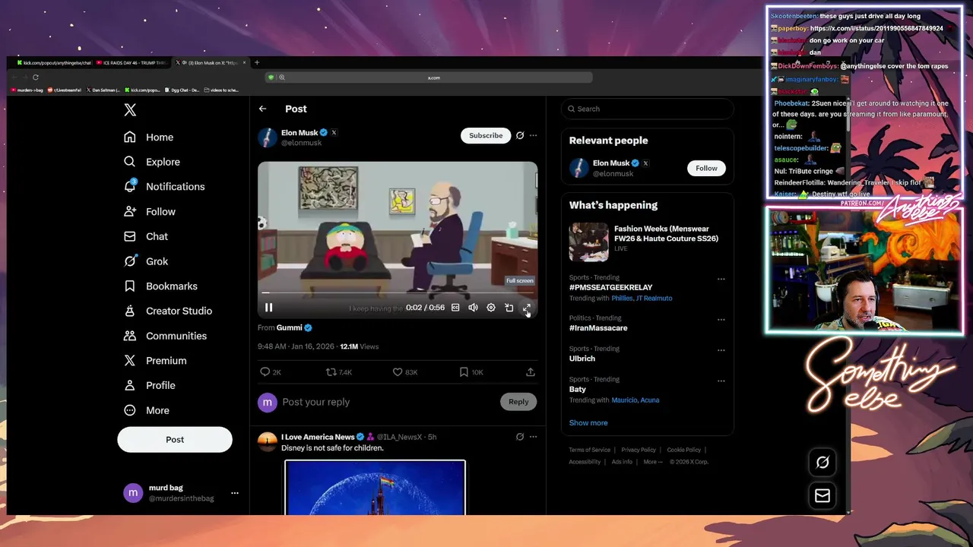
Task: Reply using the comment icon with 2K
Action: [271, 372]
